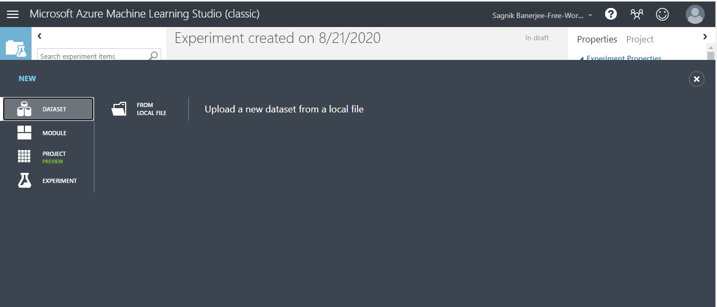This screenshot has height=307, width=717.
Task: Select MODULE in the NEW menu
Action: point(48,133)
